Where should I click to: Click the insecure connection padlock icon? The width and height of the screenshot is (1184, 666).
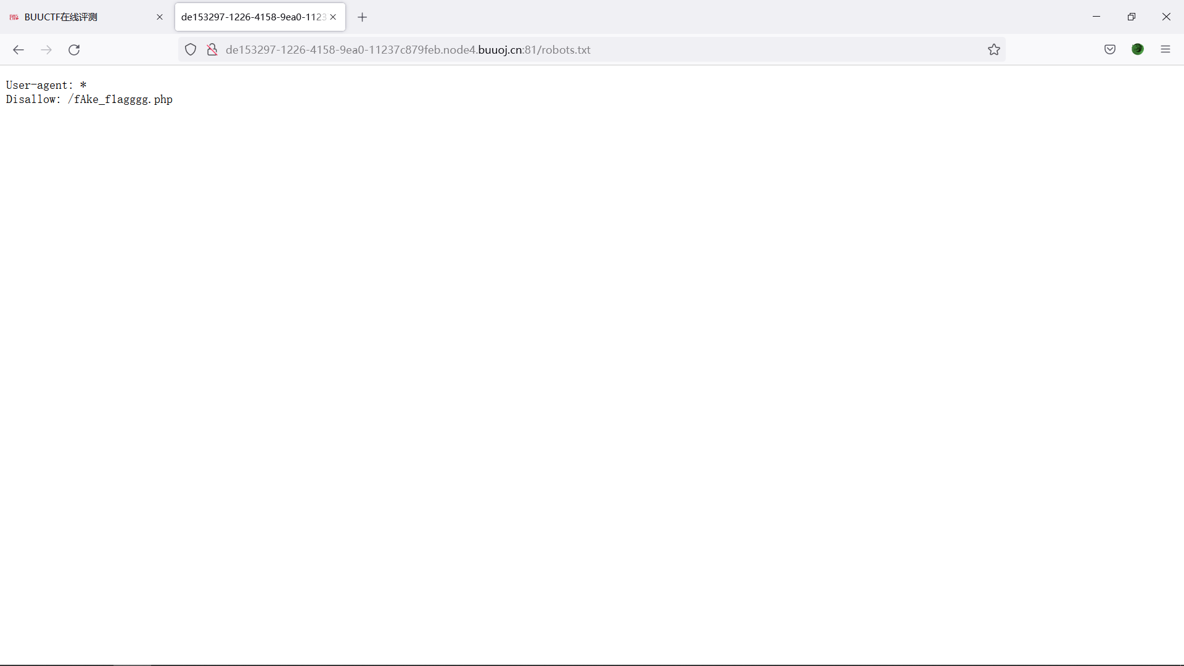(212, 50)
